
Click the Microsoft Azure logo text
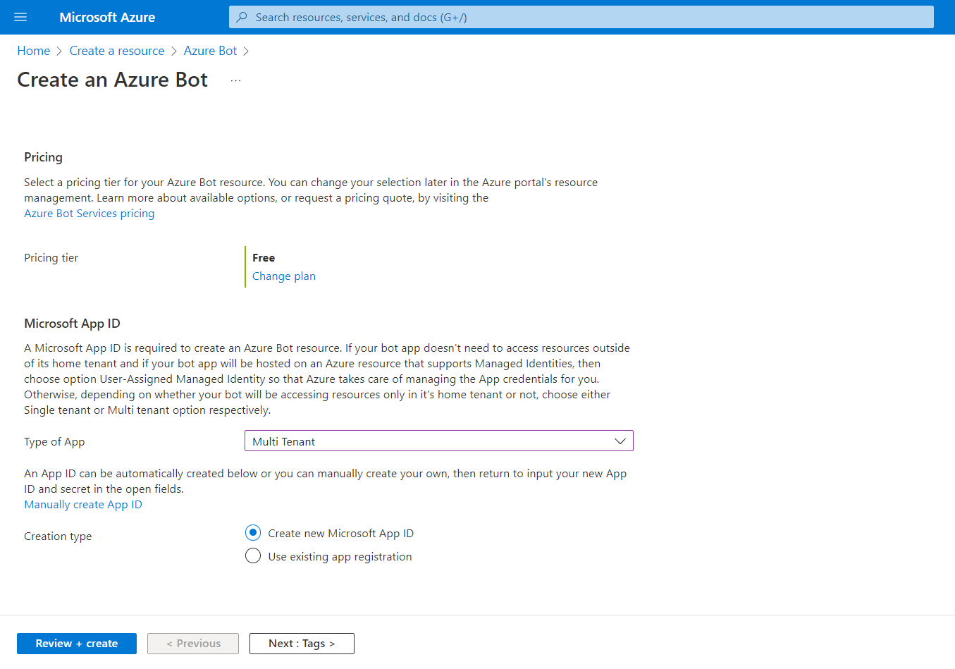pos(107,17)
